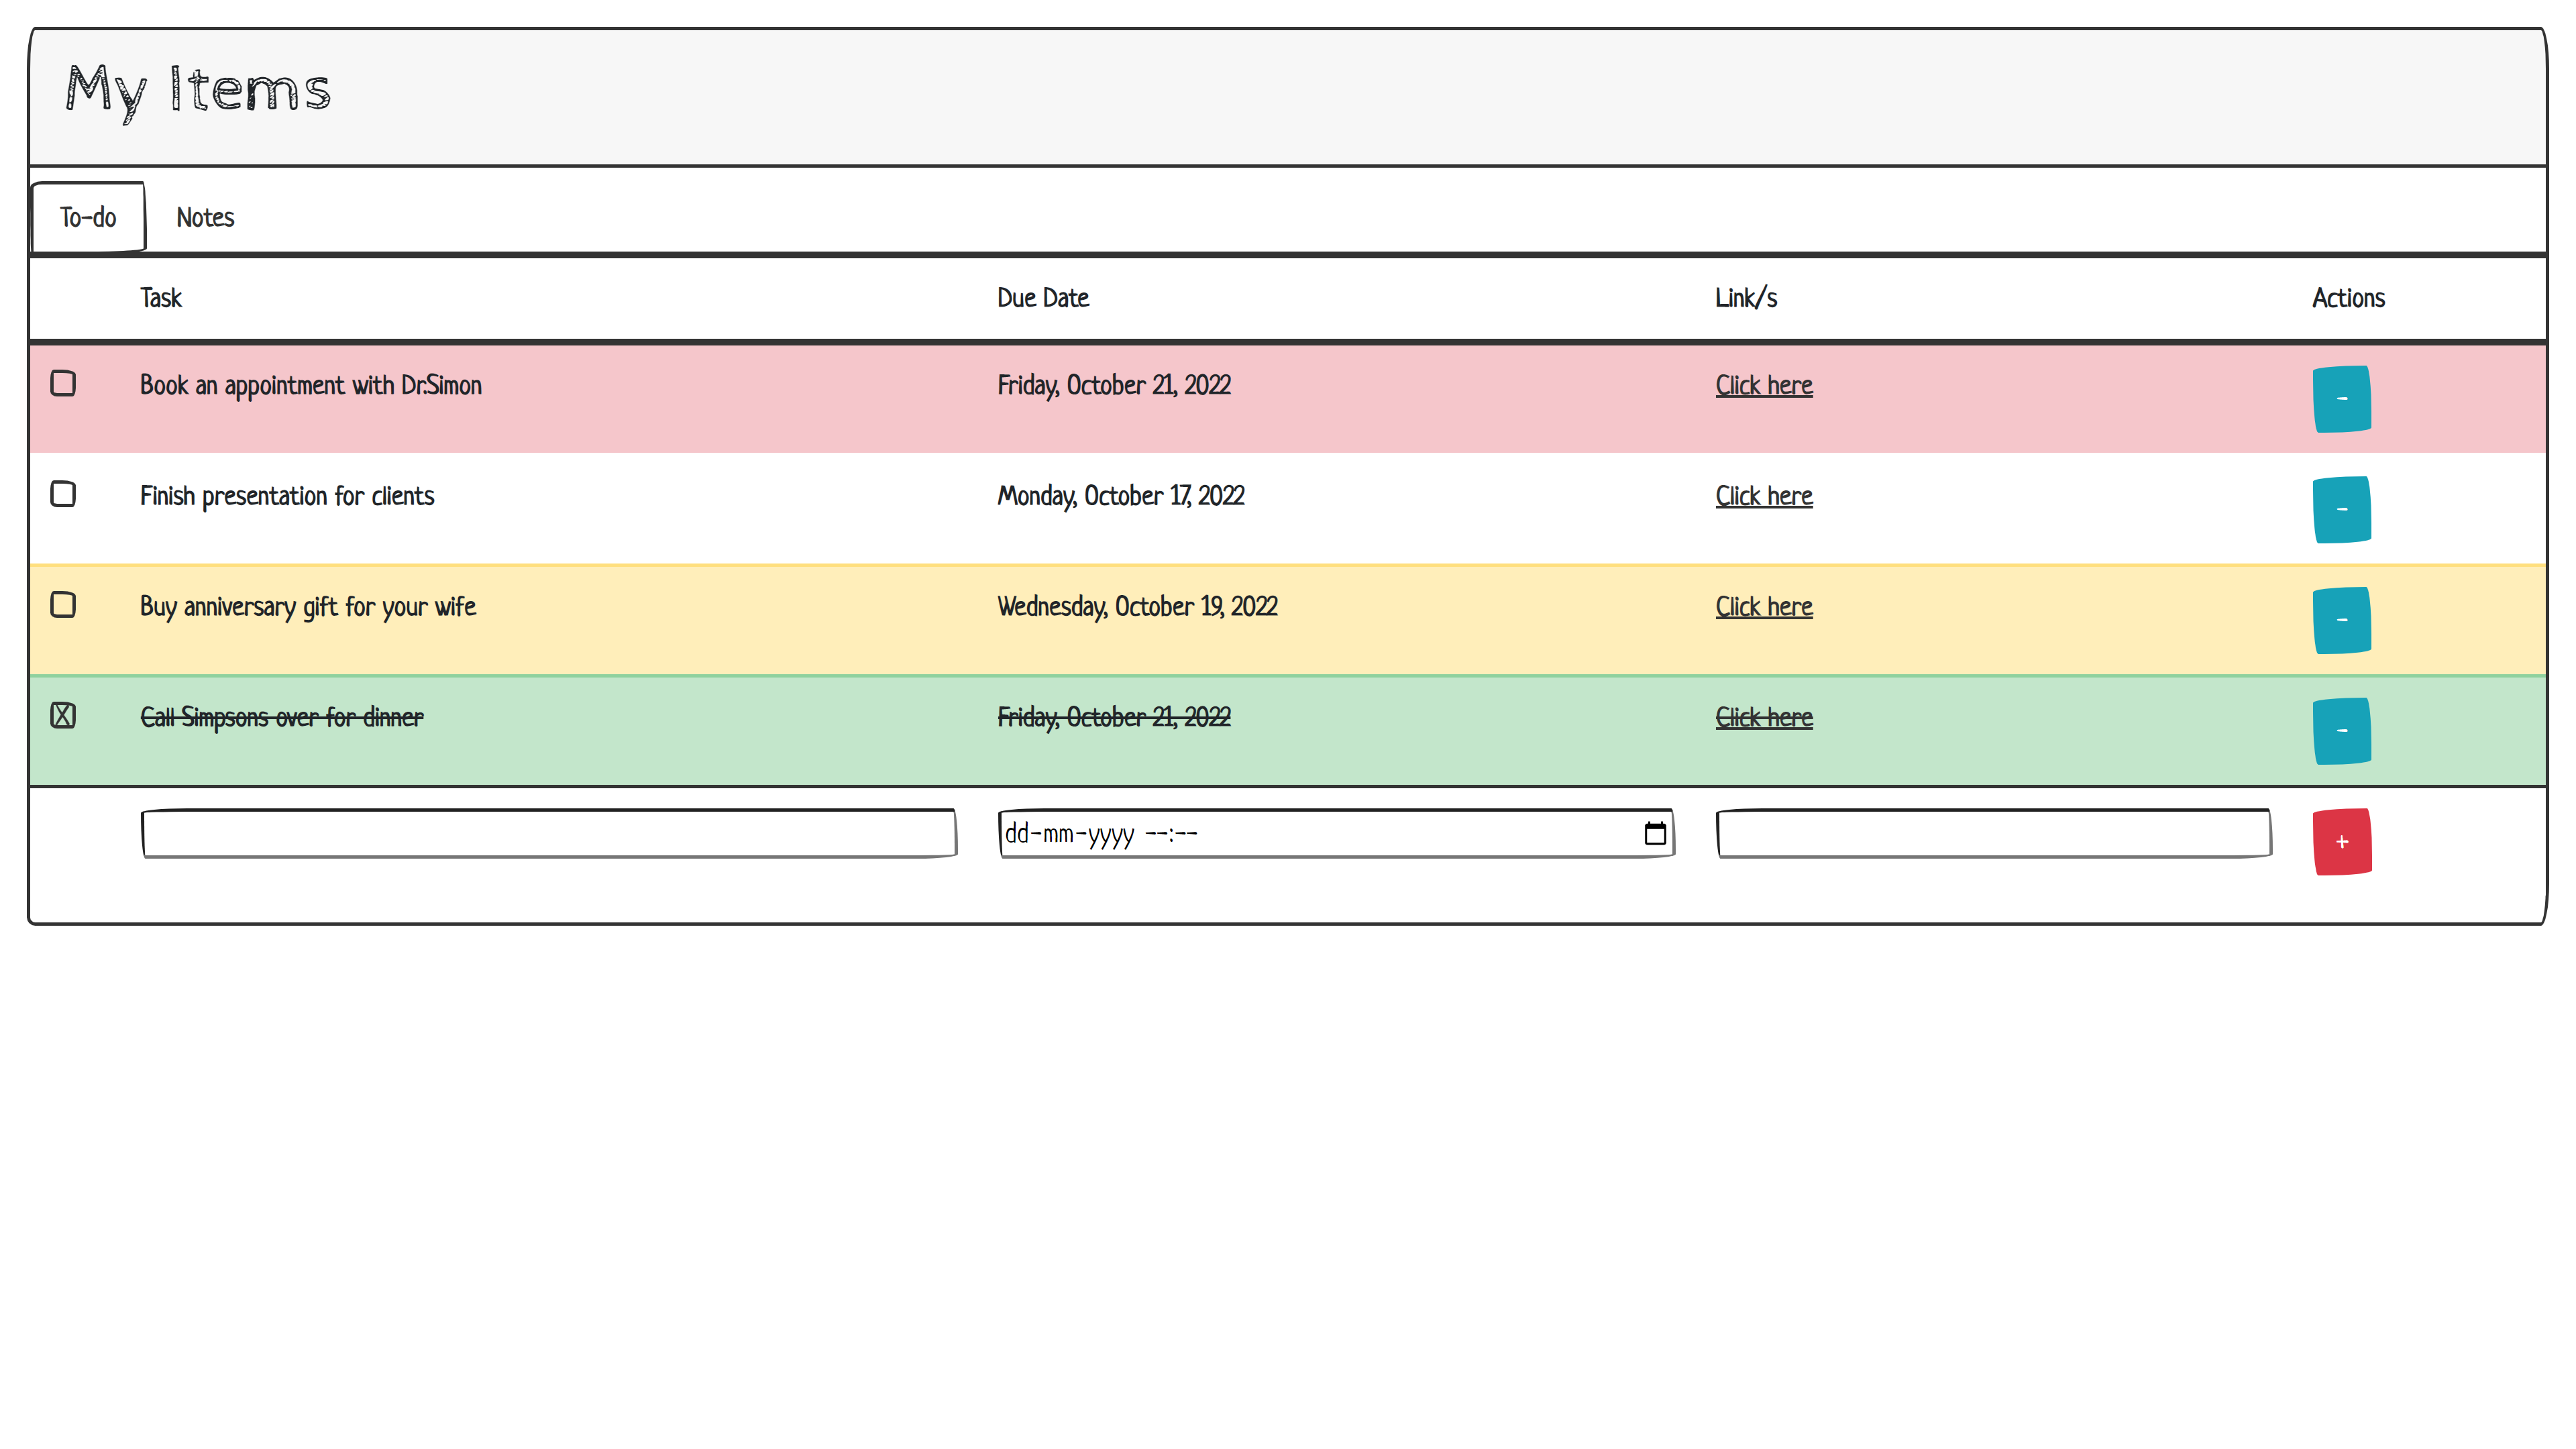Open Click here link for Dr.Simon appointment

pos(1764,385)
